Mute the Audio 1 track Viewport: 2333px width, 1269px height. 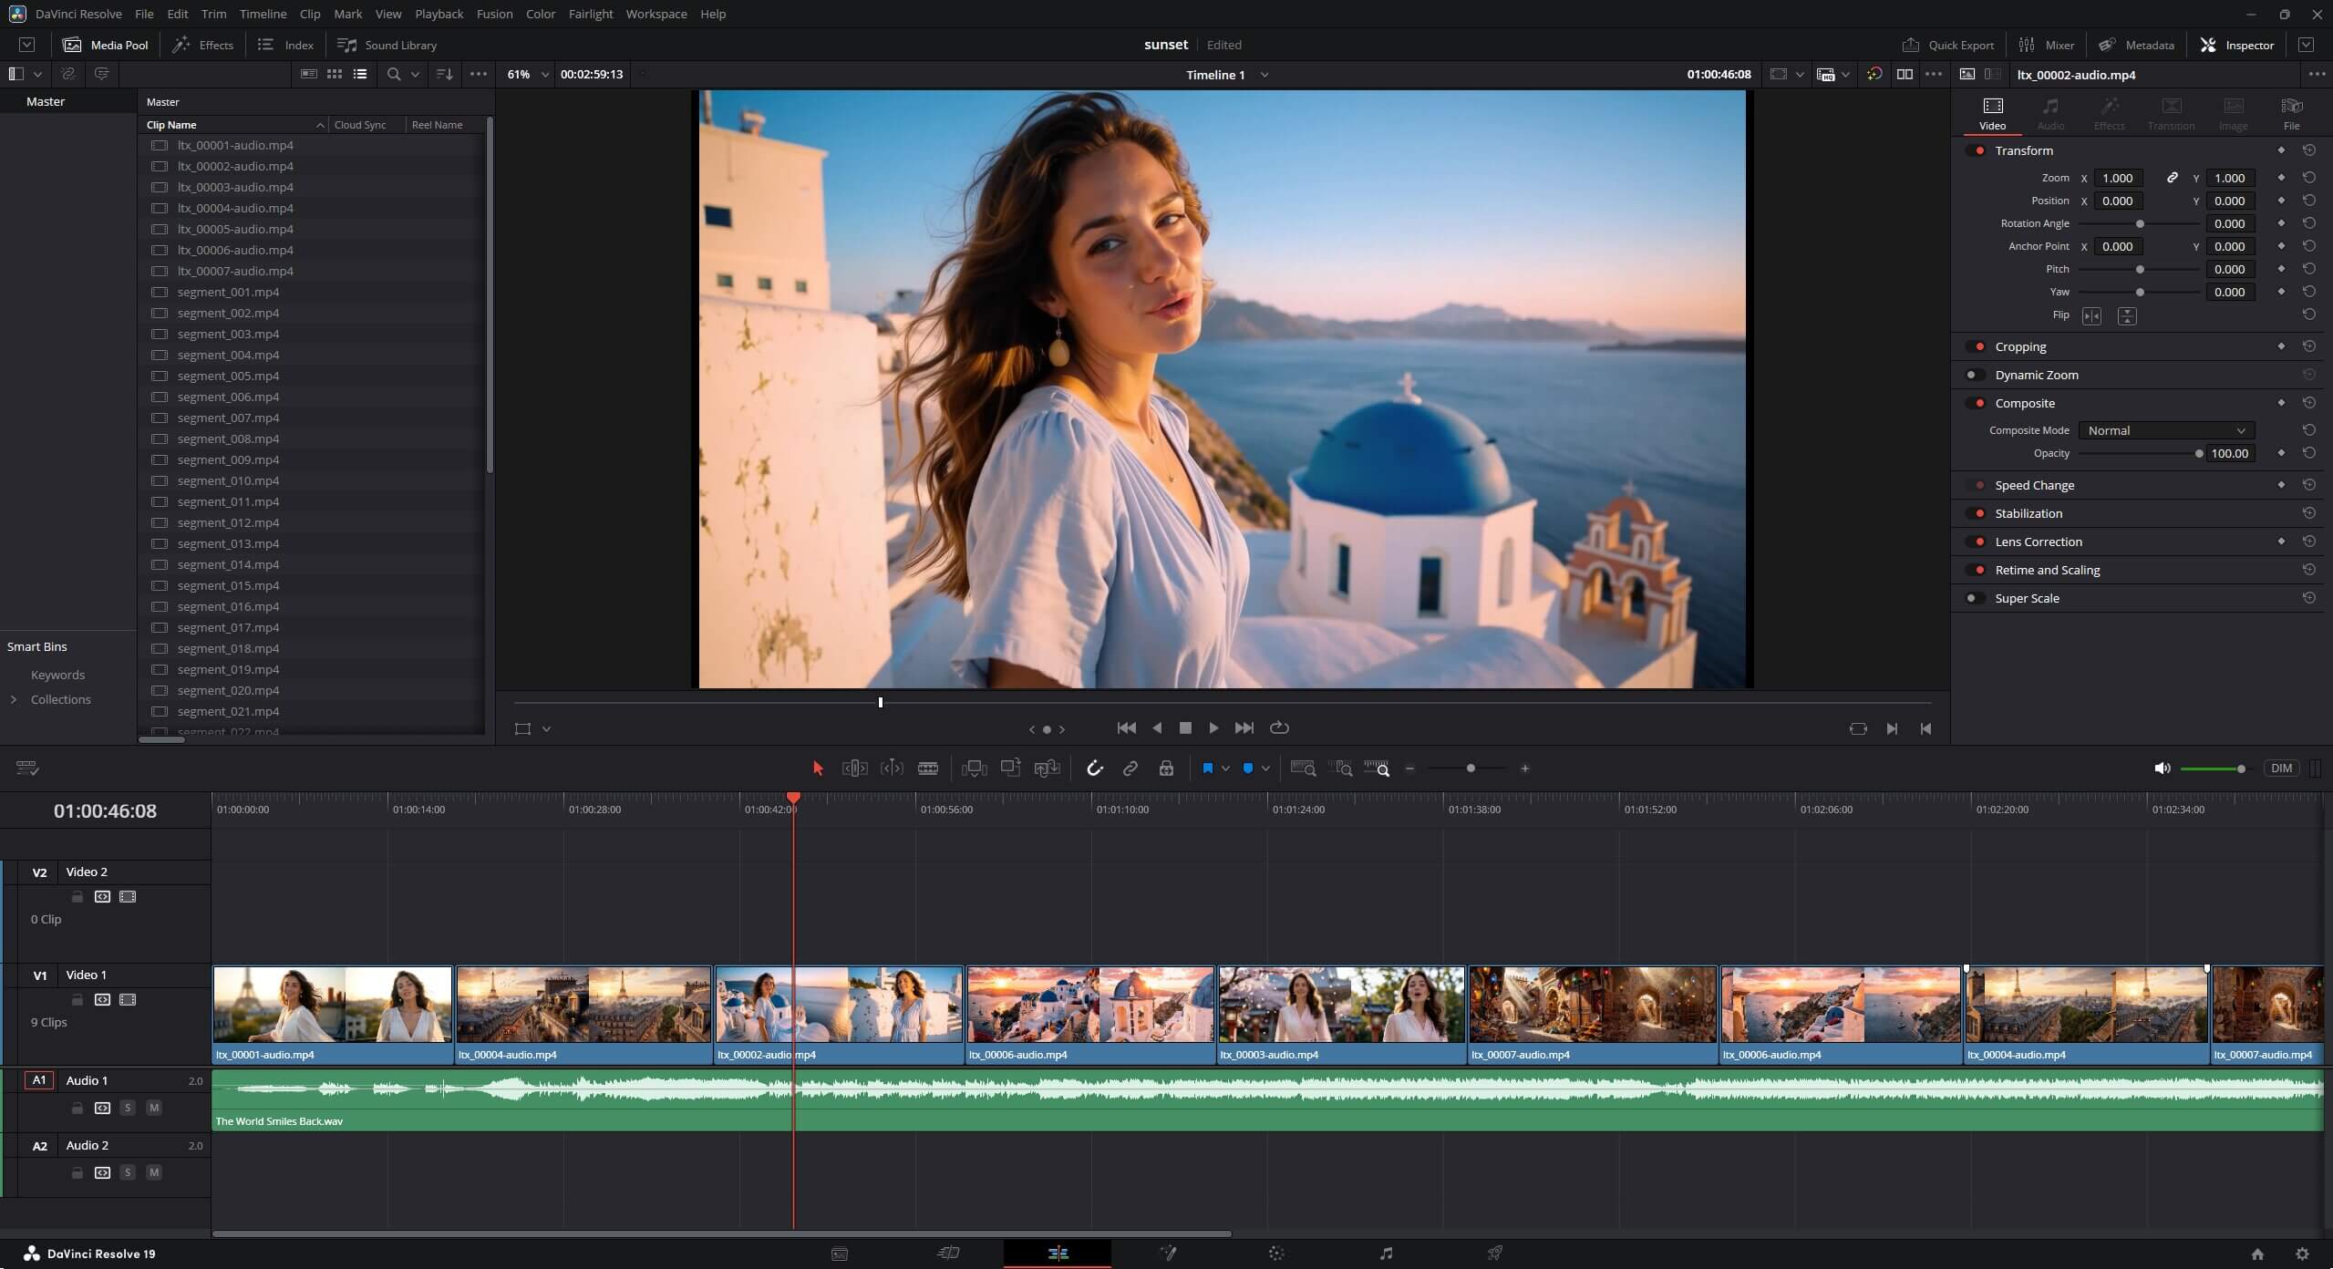click(x=154, y=1108)
